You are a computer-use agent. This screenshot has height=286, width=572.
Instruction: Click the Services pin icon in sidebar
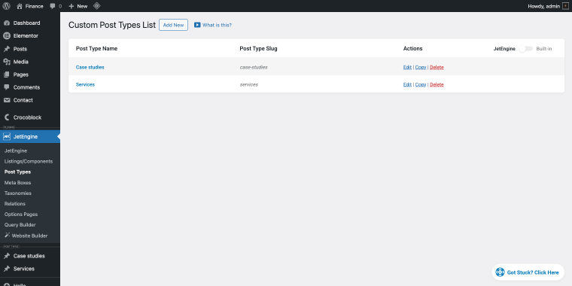click(x=7, y=269)
